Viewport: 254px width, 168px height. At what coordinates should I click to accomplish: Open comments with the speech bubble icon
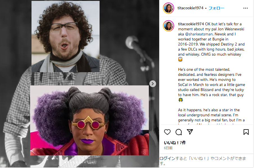pos(179,132)
